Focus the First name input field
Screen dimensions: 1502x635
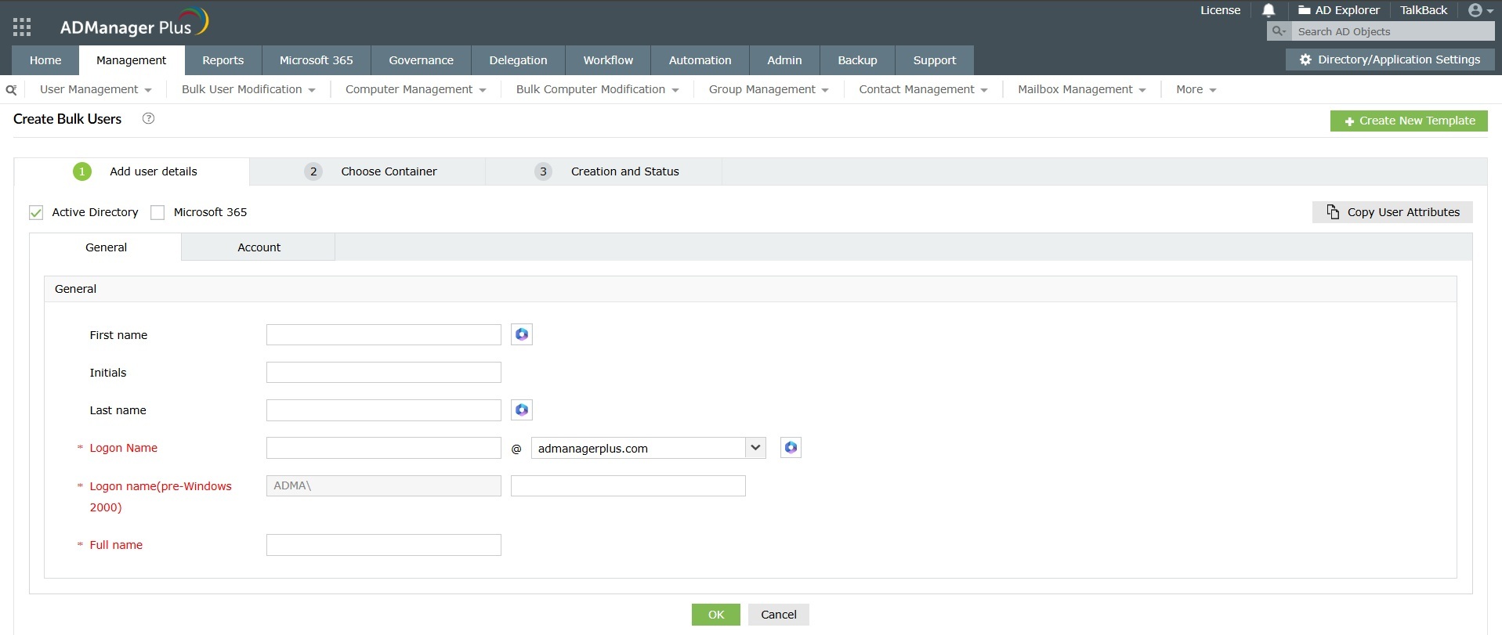(x=384, y=334)
